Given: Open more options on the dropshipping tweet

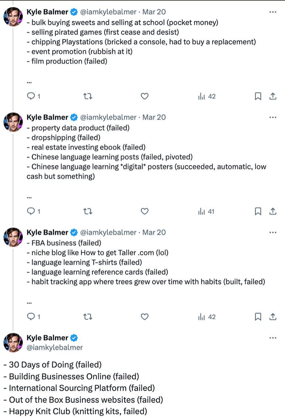Looking at the screenshot, I should pyautogui.click(x=273, y=118).
